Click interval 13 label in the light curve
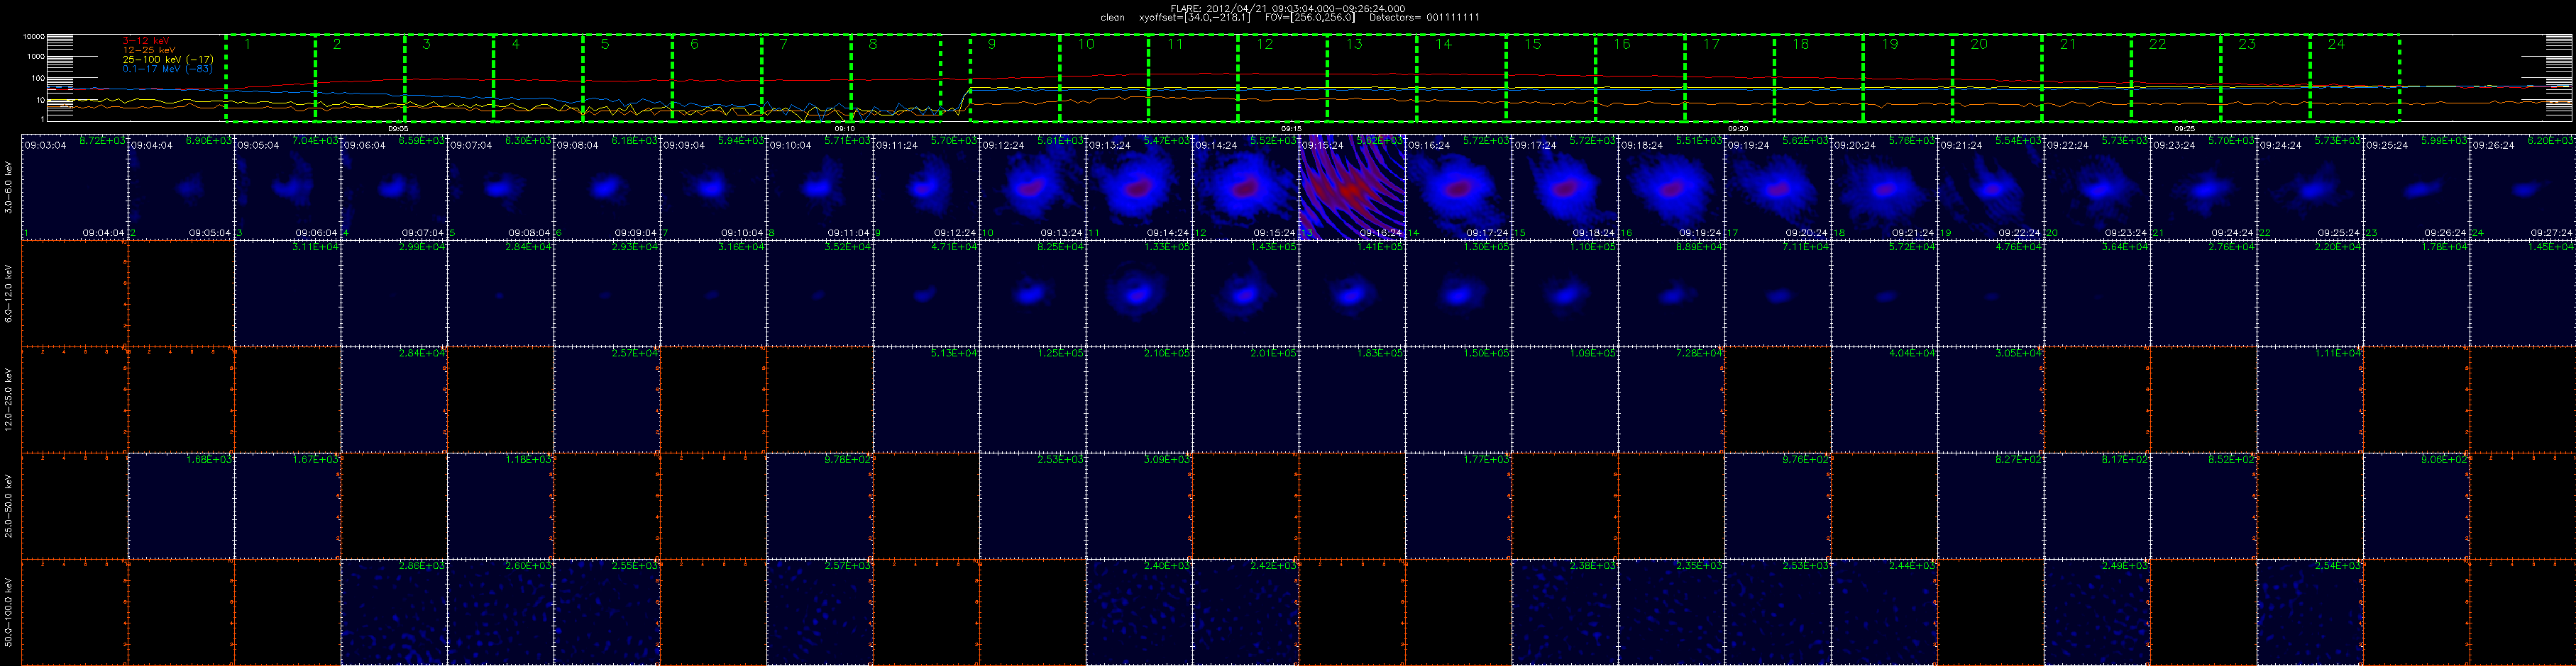 pos(1354,44)
